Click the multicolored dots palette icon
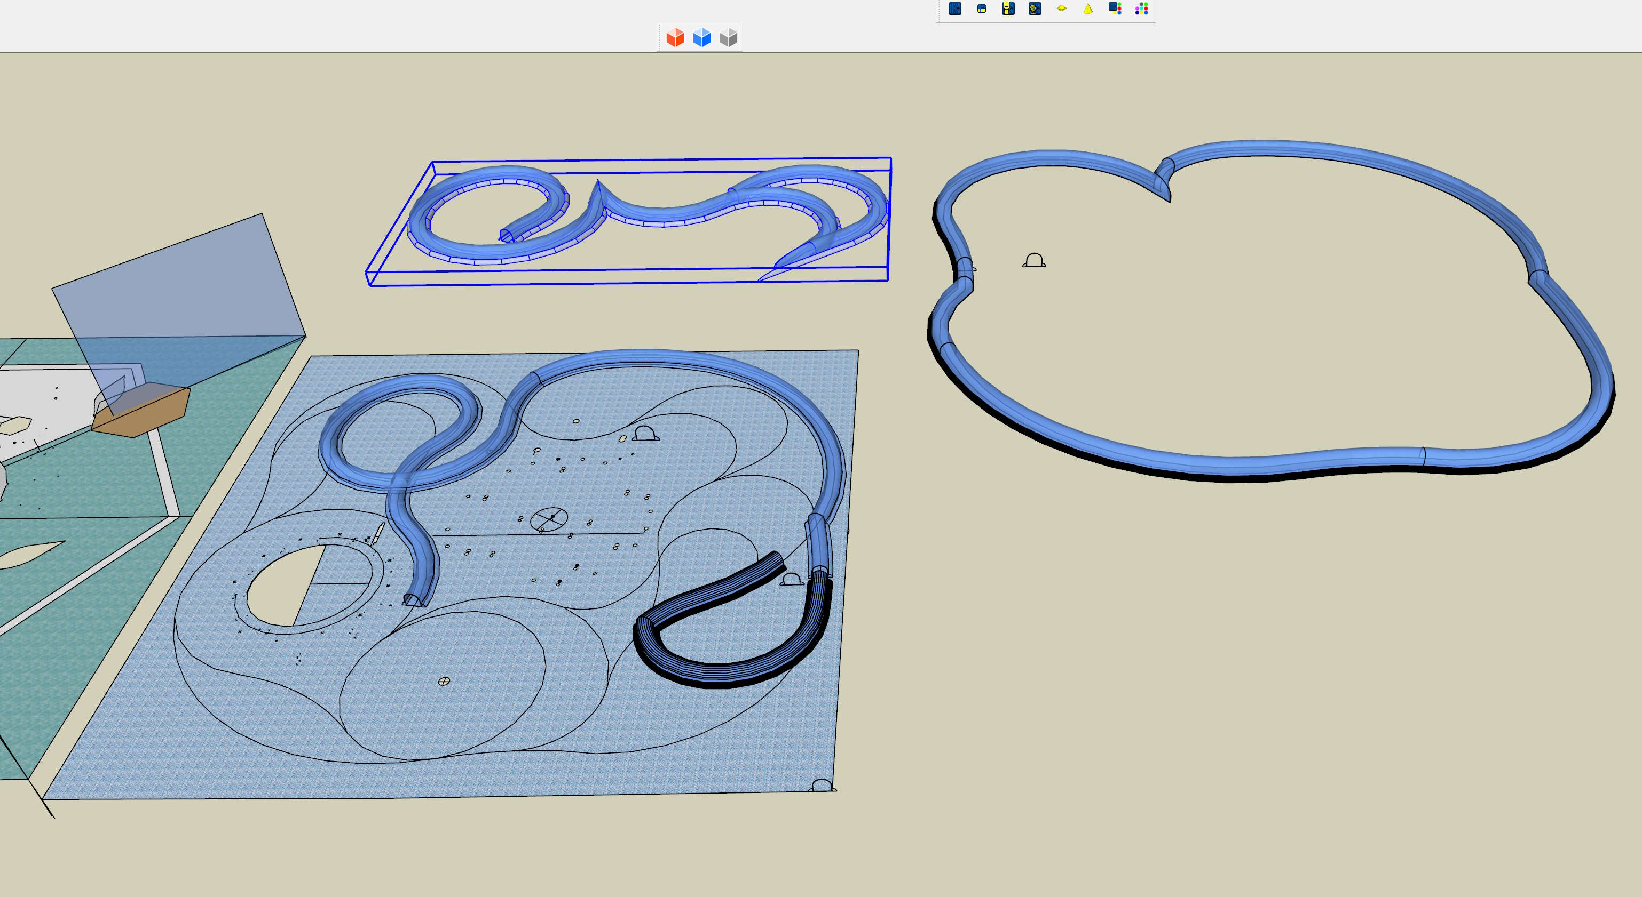Screen dimensions: 1642x897 1142,9
